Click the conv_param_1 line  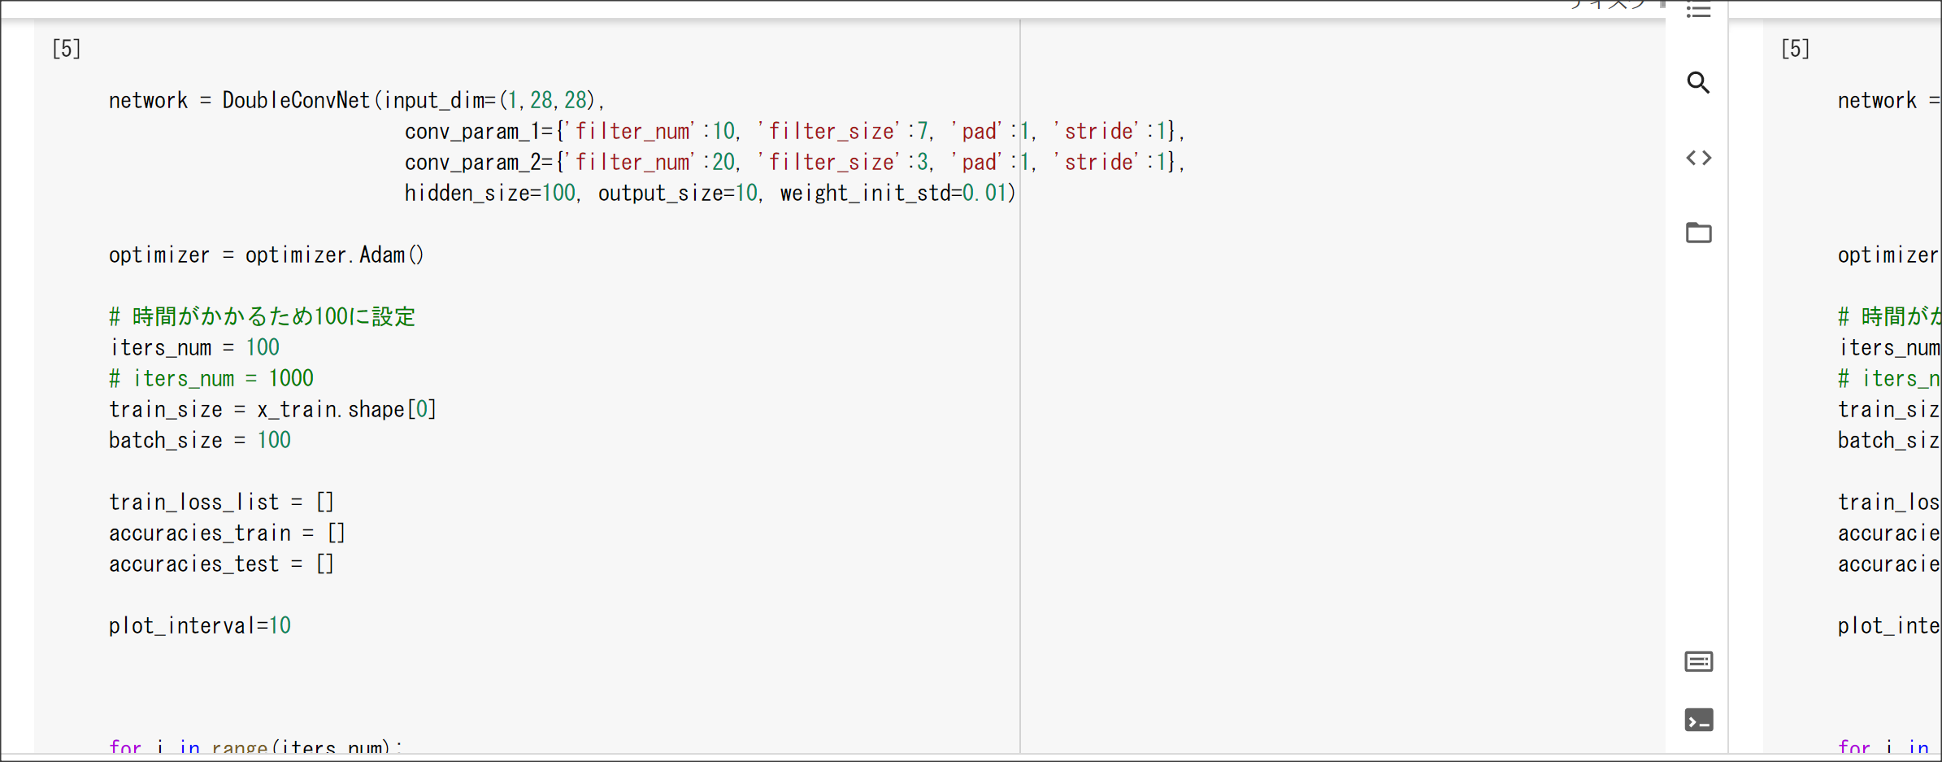coord(795,132)
